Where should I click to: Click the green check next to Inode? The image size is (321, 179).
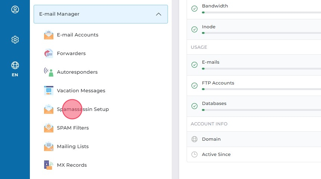click(194, 29)
